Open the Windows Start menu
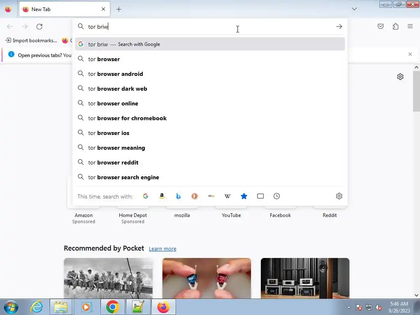 [11, 307]
